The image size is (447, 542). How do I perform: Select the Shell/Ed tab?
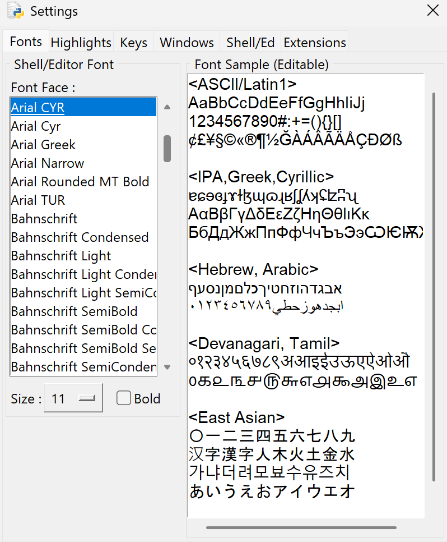click(x=250, y=43)
